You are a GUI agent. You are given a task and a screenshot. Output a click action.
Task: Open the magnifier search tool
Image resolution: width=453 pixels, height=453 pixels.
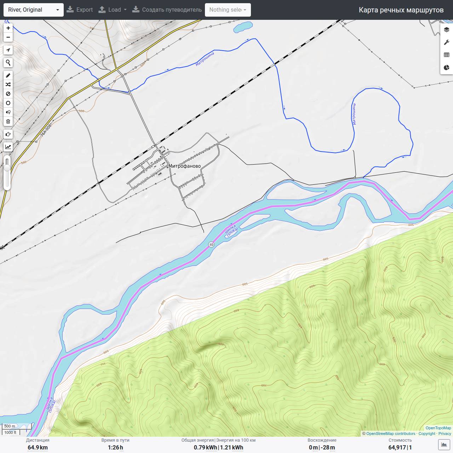pyautogui.click(x=8, y=63)
